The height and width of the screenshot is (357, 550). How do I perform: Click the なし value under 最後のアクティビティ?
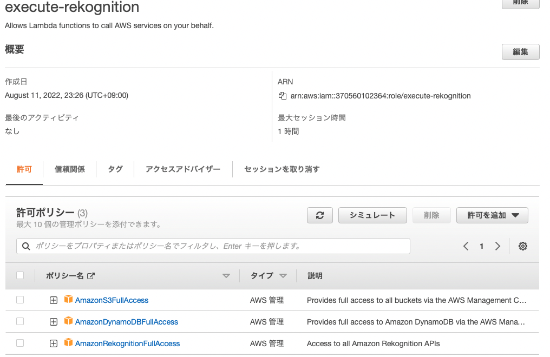[12, 131]
